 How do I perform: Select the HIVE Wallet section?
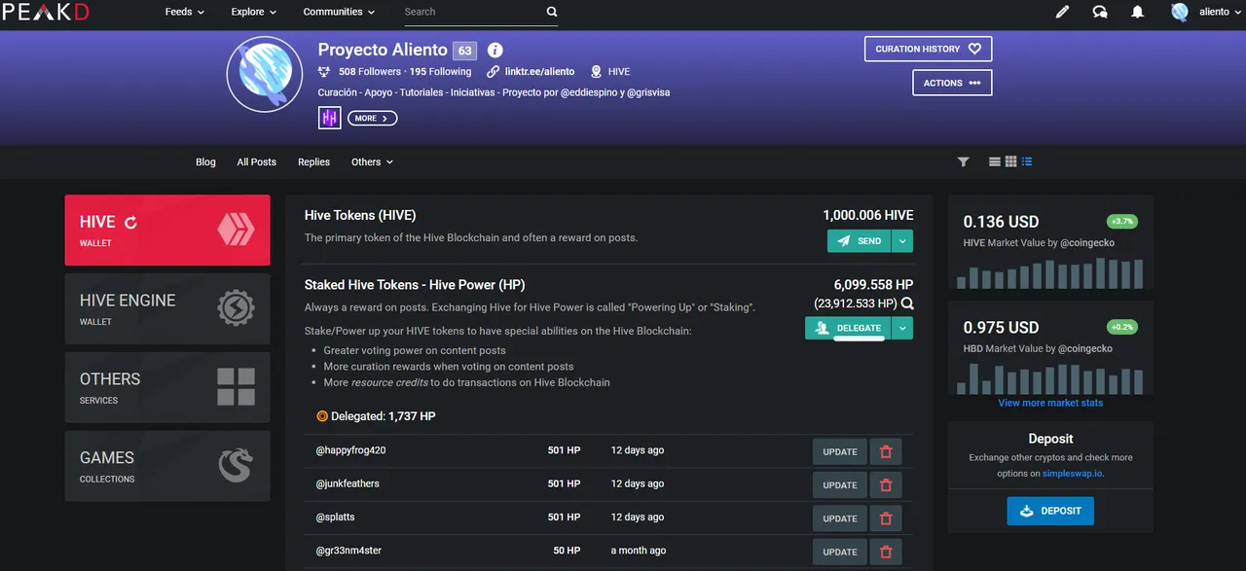(167, 230)
